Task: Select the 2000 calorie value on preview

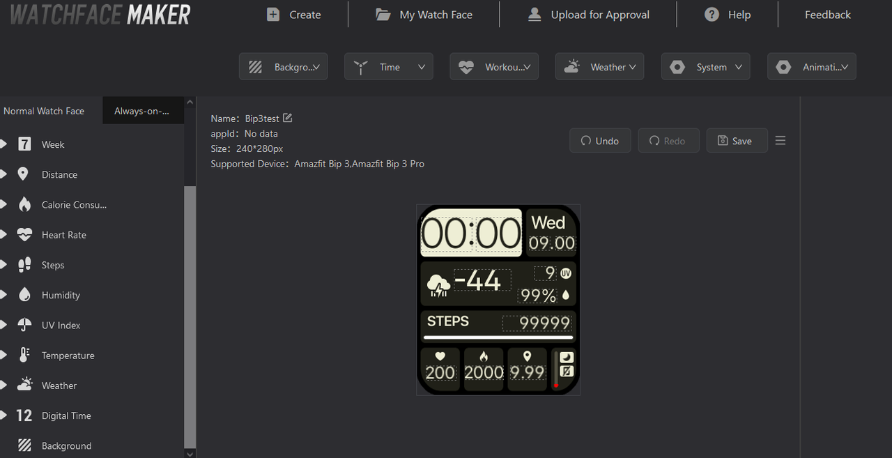Action: pyautogui.click(x=484, y=373)
